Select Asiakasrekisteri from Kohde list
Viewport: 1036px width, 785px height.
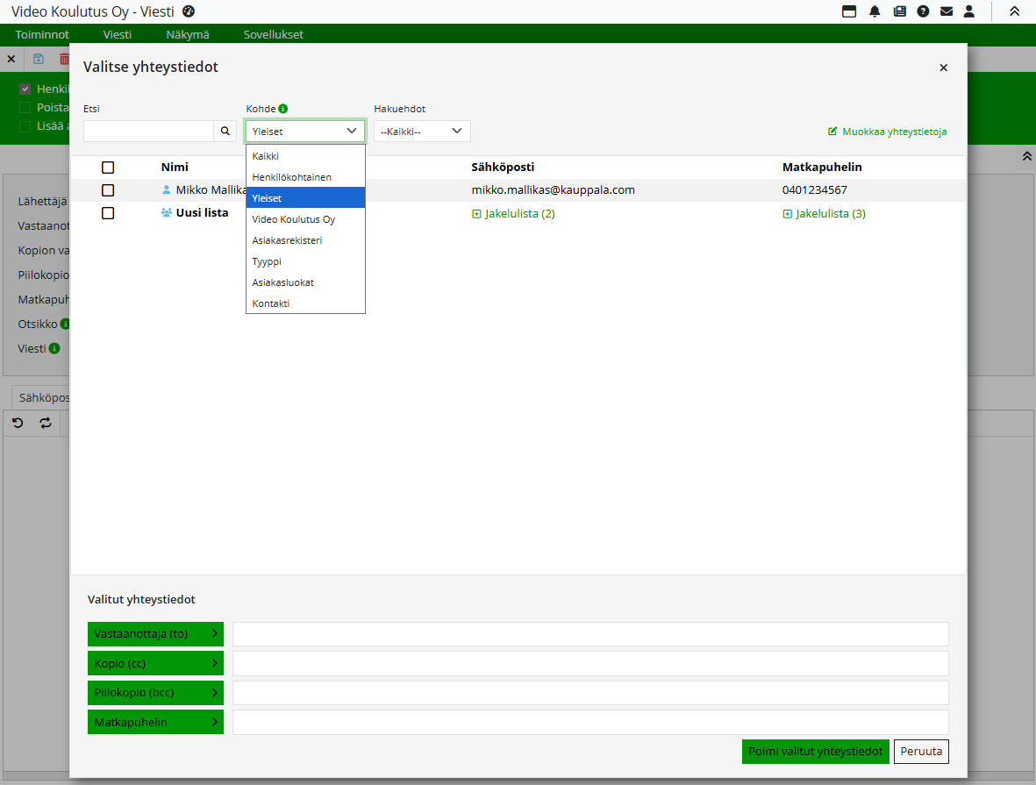click(x=287, y=240)
